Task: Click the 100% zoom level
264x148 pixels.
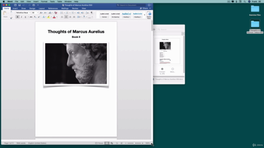Action: (x=148, y=143)
